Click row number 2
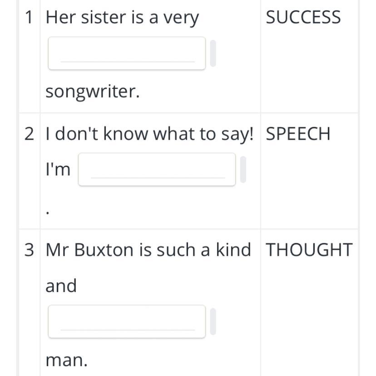 click(30, 134)
